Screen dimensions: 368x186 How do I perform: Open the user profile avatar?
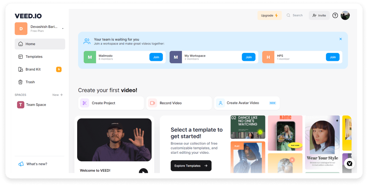pos(345,15)
